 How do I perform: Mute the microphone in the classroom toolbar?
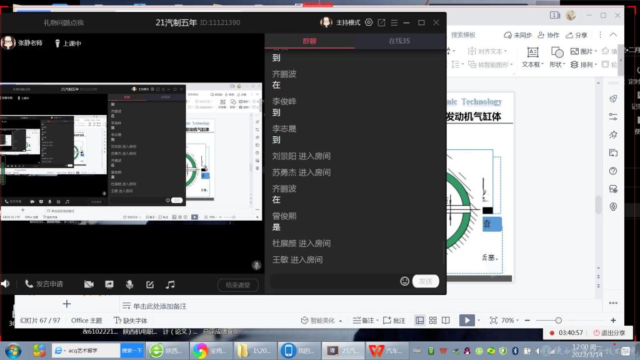tap(129, 284)
